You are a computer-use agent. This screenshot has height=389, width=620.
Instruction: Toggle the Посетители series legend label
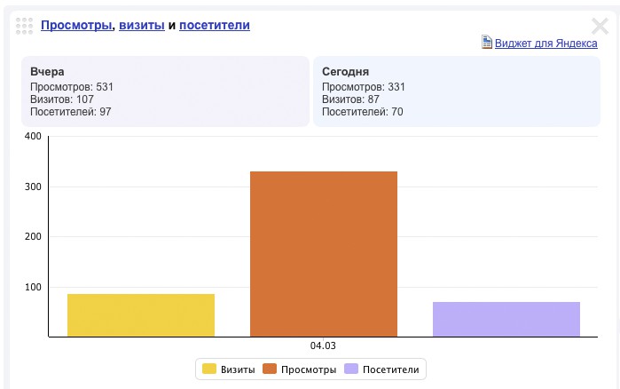391,369
